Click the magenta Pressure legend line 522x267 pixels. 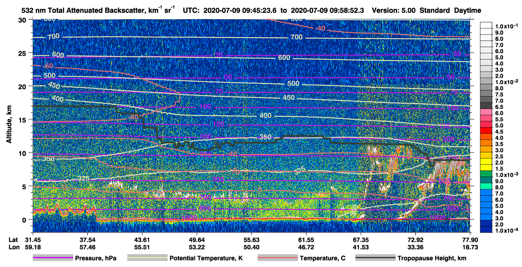coord(53,258)
